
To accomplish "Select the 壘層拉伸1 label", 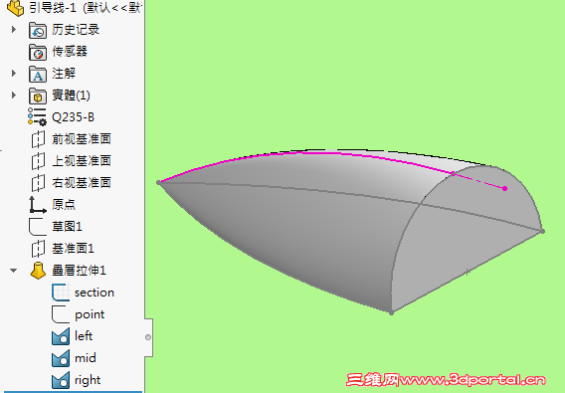I will tap(79, 271).
